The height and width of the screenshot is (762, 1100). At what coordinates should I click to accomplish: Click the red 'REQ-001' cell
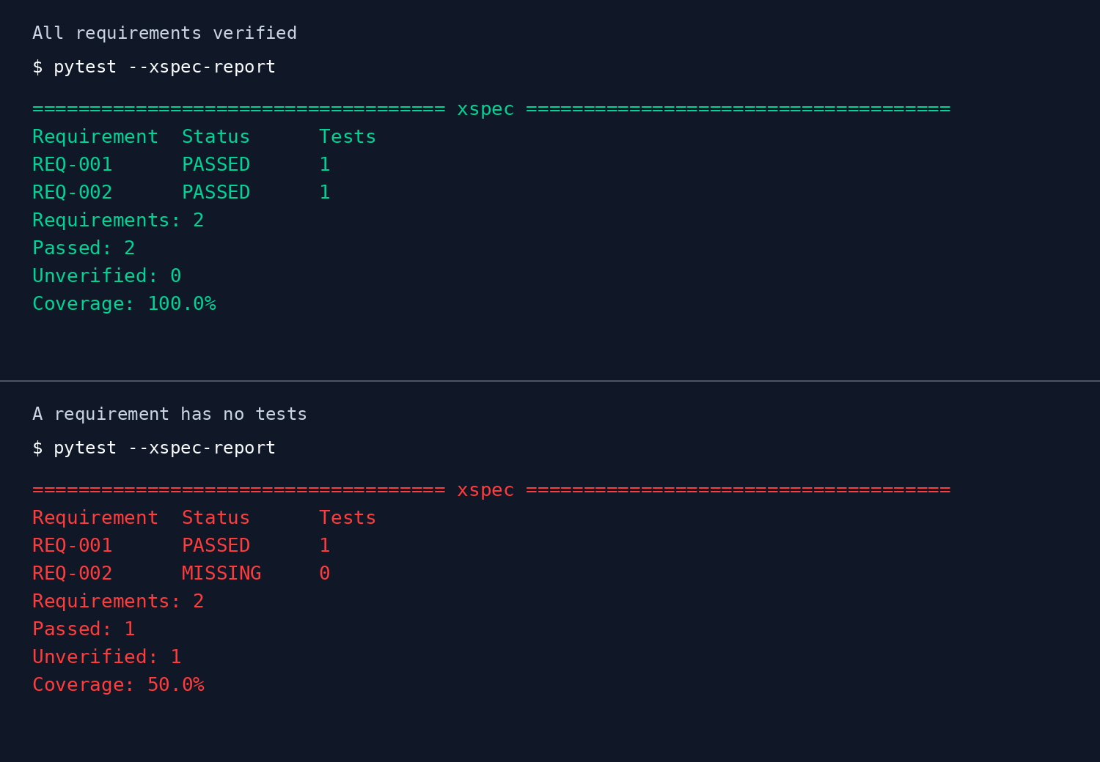73,546
